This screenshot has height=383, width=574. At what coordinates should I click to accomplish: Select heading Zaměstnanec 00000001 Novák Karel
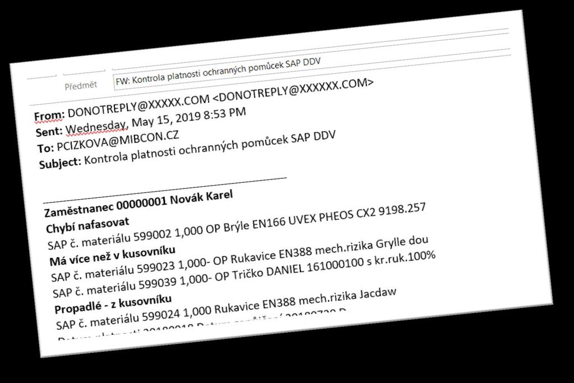click(138, 204)
